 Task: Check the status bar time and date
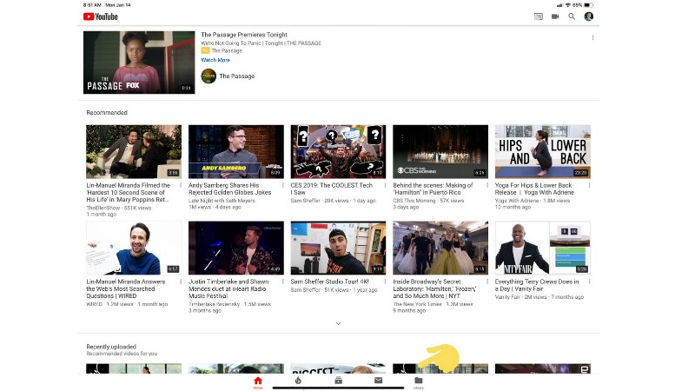pyautogui.click(x=107, y=5)
